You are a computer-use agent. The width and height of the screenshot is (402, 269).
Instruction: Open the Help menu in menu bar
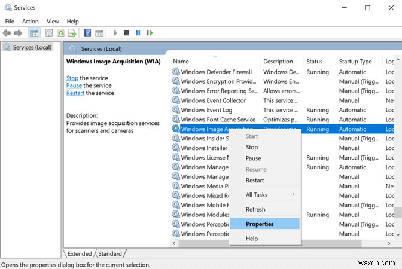click(72, 22)
